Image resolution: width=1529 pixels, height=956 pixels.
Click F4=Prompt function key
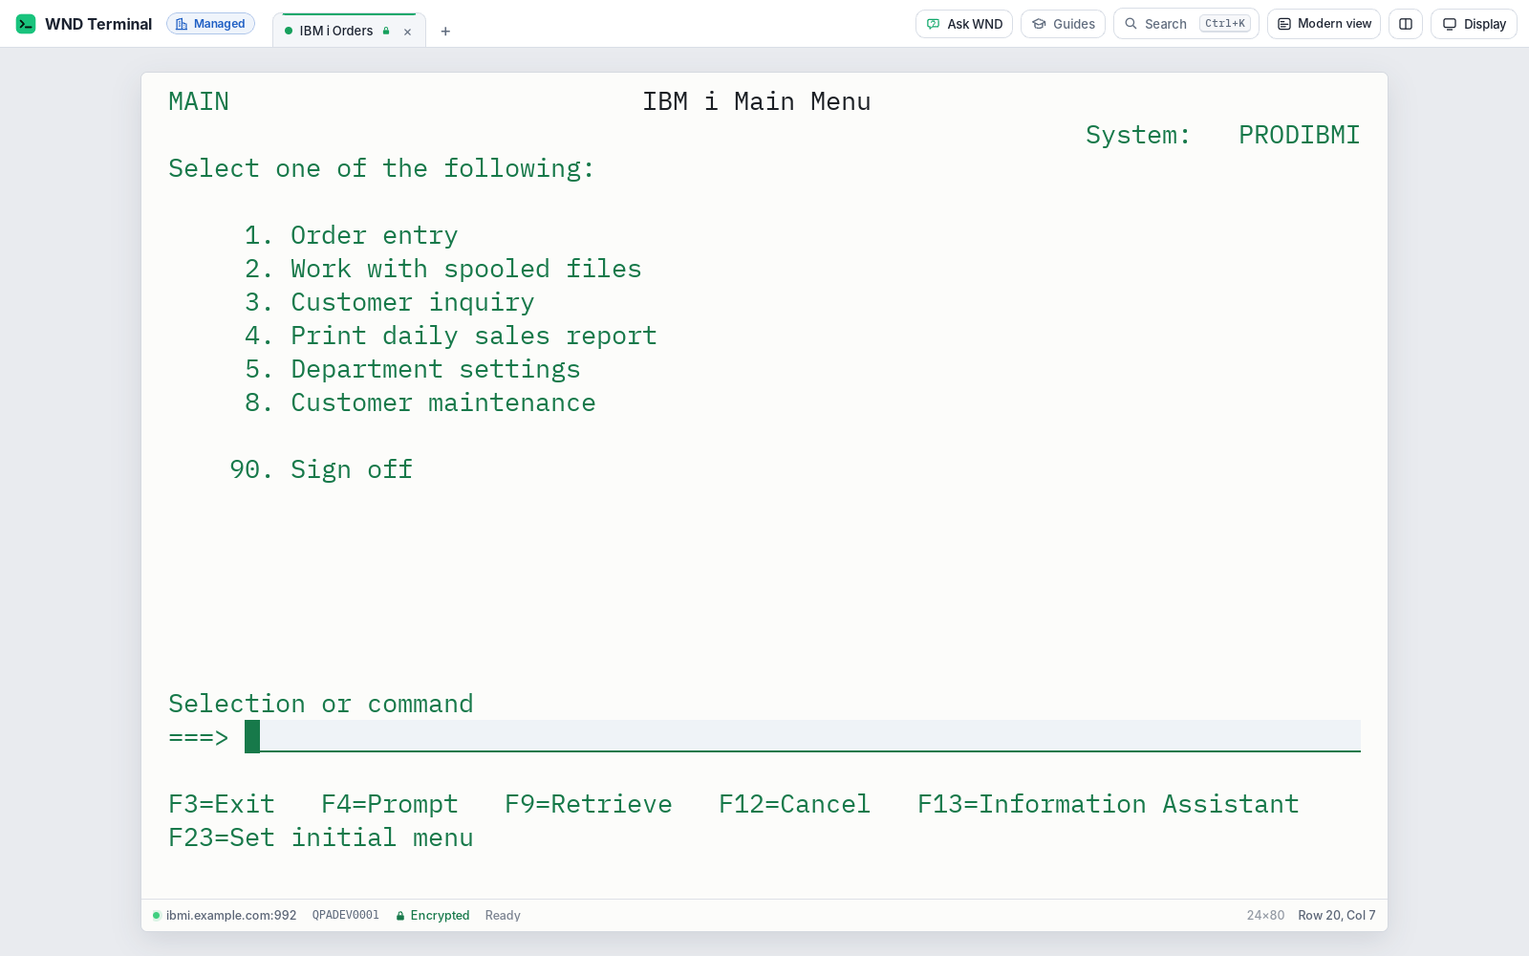coord(390,804)
